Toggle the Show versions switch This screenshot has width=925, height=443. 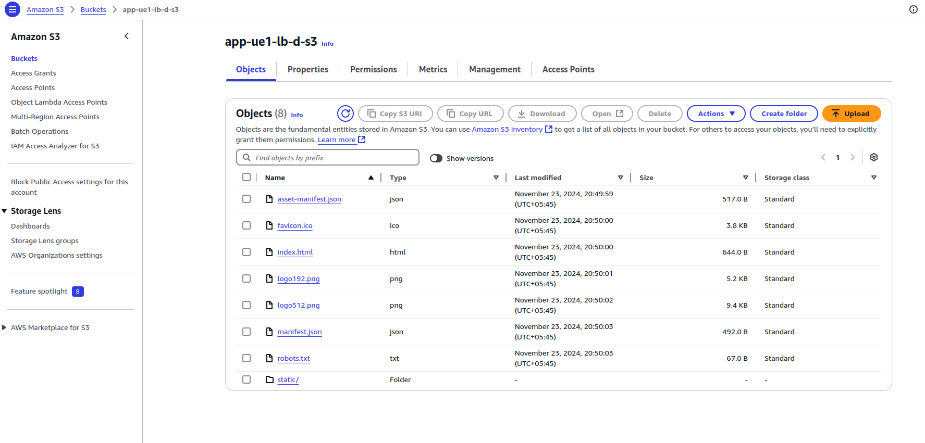pyautogui.click(x=436, y=158)
